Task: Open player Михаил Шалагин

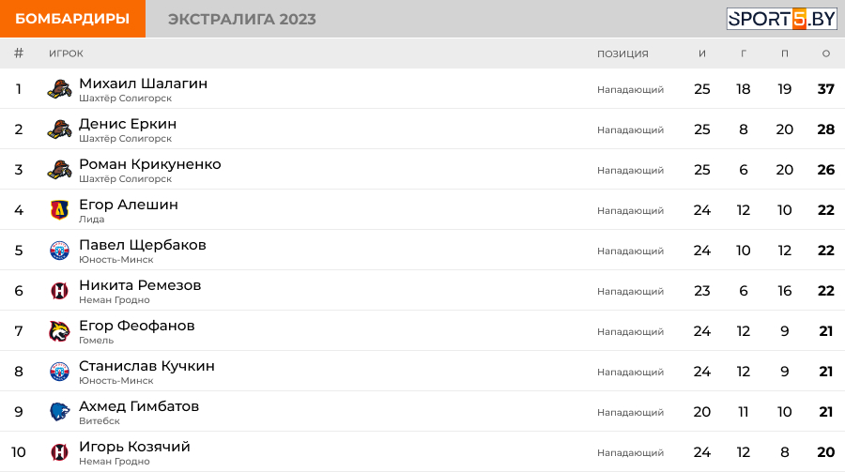Action: (x=144, y=84)
